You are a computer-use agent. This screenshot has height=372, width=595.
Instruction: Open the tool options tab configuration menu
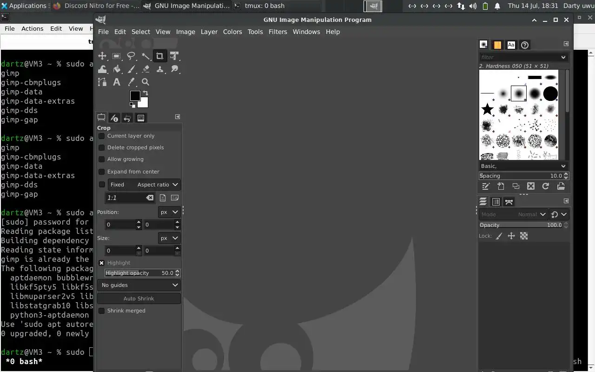(x=177, y=117)
